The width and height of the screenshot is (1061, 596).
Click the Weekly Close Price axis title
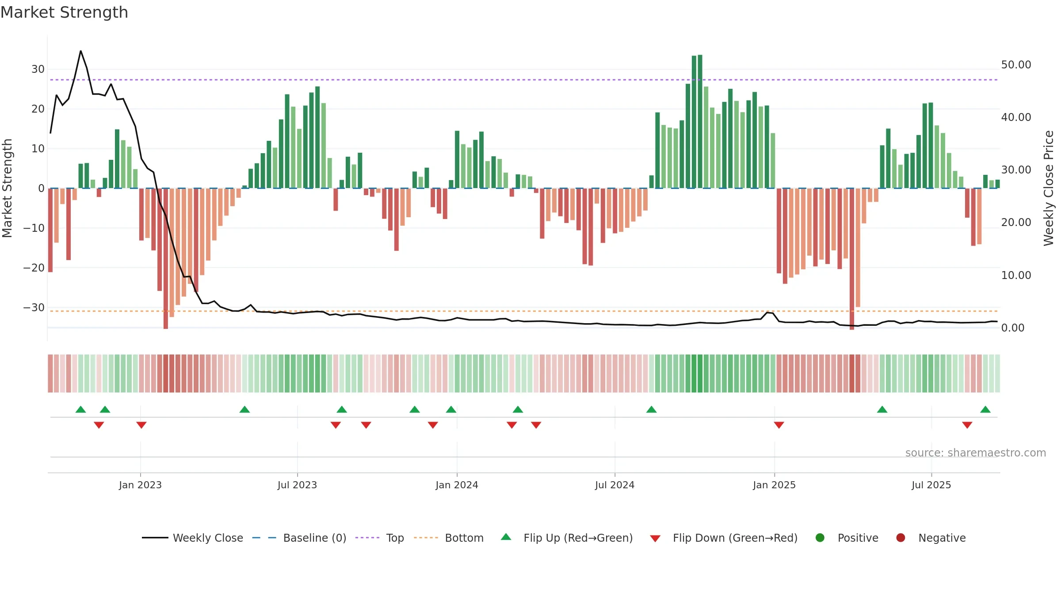point(1049,188)
